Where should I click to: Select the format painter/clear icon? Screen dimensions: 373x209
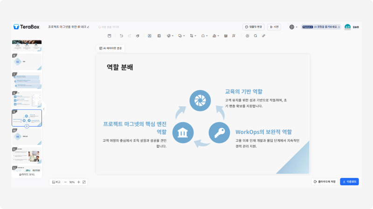pyautogui.click(x=138, y=36)
